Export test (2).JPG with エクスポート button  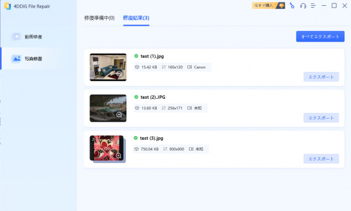(321, 118)
